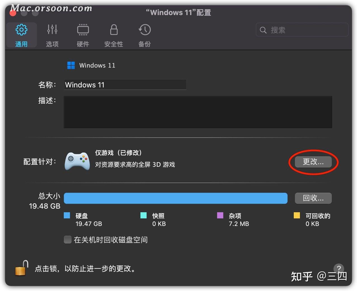Screen dimensions: 357x291
Task: Click the 更改... change button
Action: click(313, 162)
